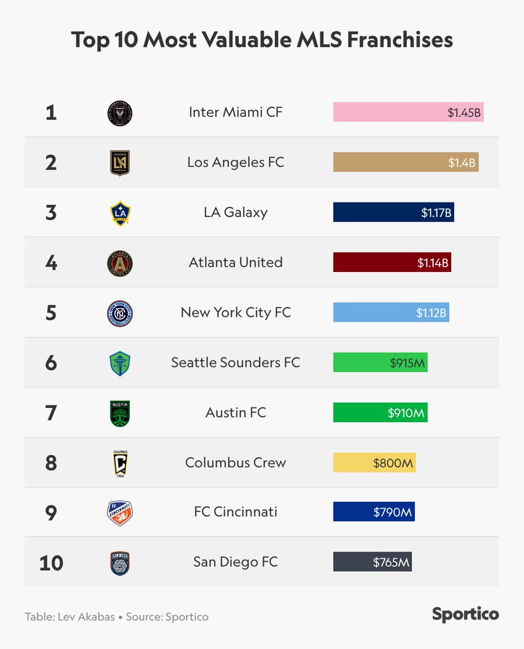
Task: Click the Los Angeles FC shield logo
Action: 120,162
